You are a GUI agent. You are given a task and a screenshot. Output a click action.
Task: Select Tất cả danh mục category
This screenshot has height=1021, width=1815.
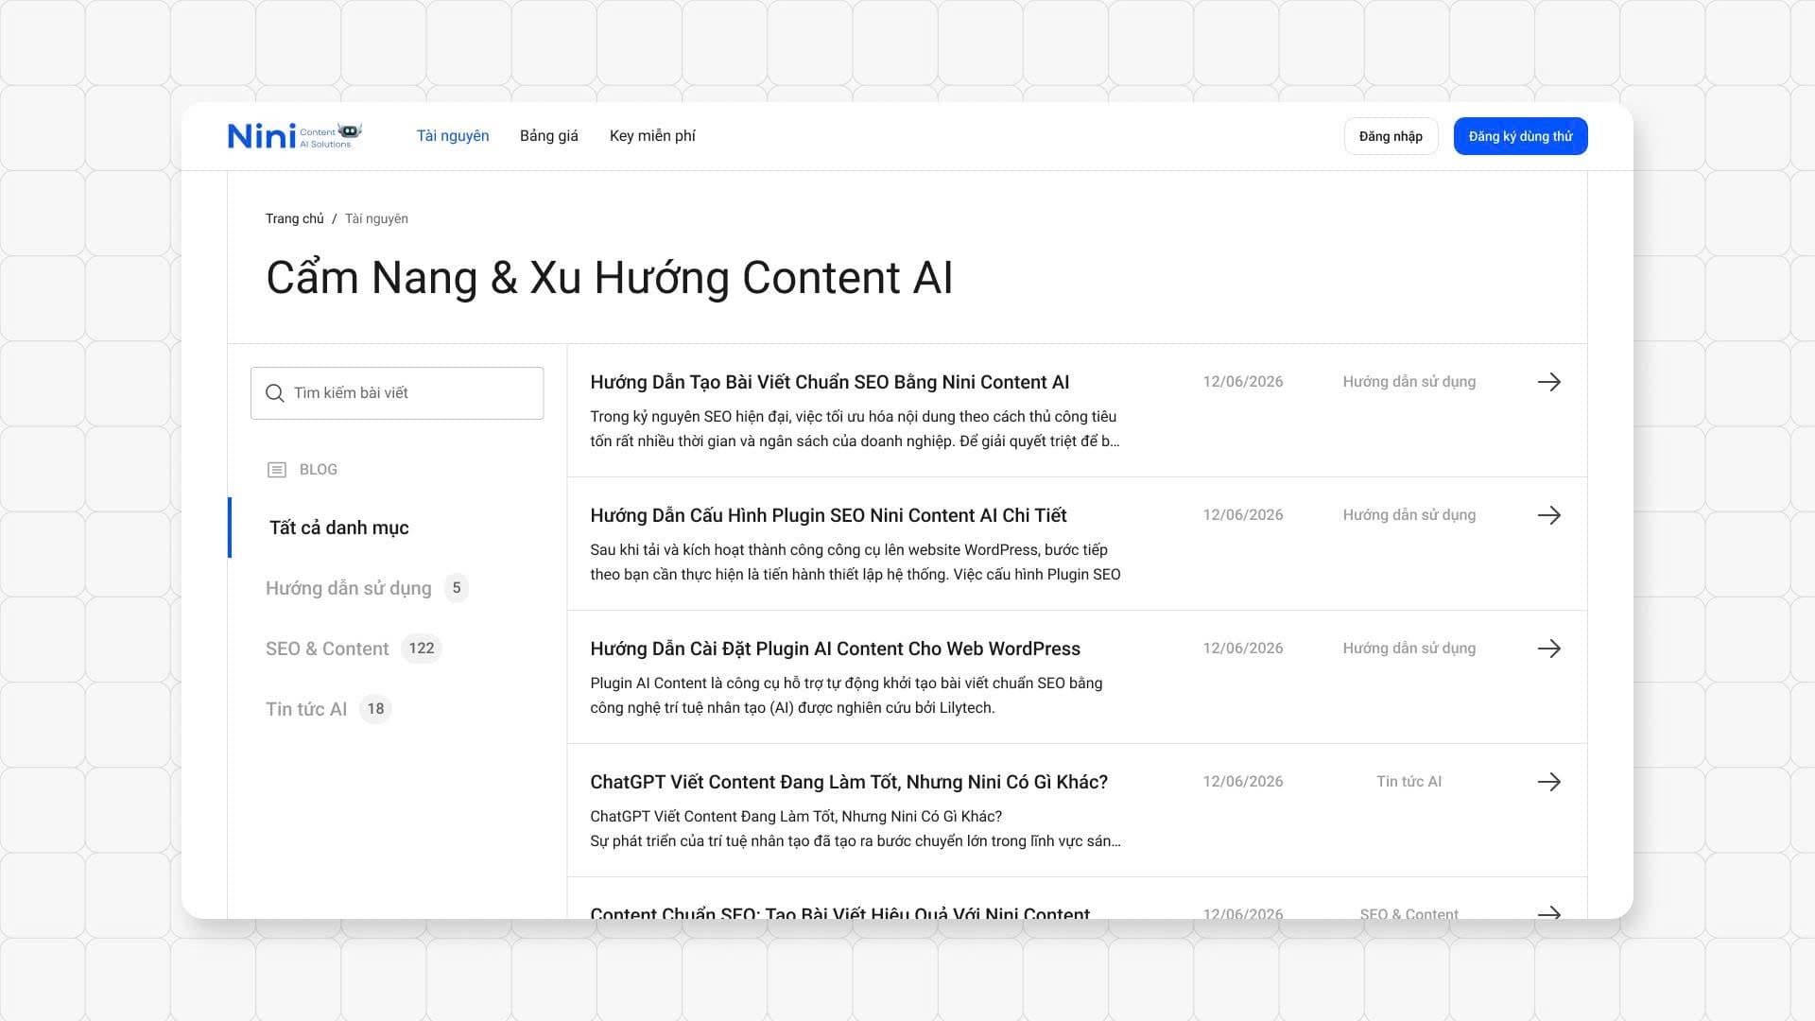338,528
